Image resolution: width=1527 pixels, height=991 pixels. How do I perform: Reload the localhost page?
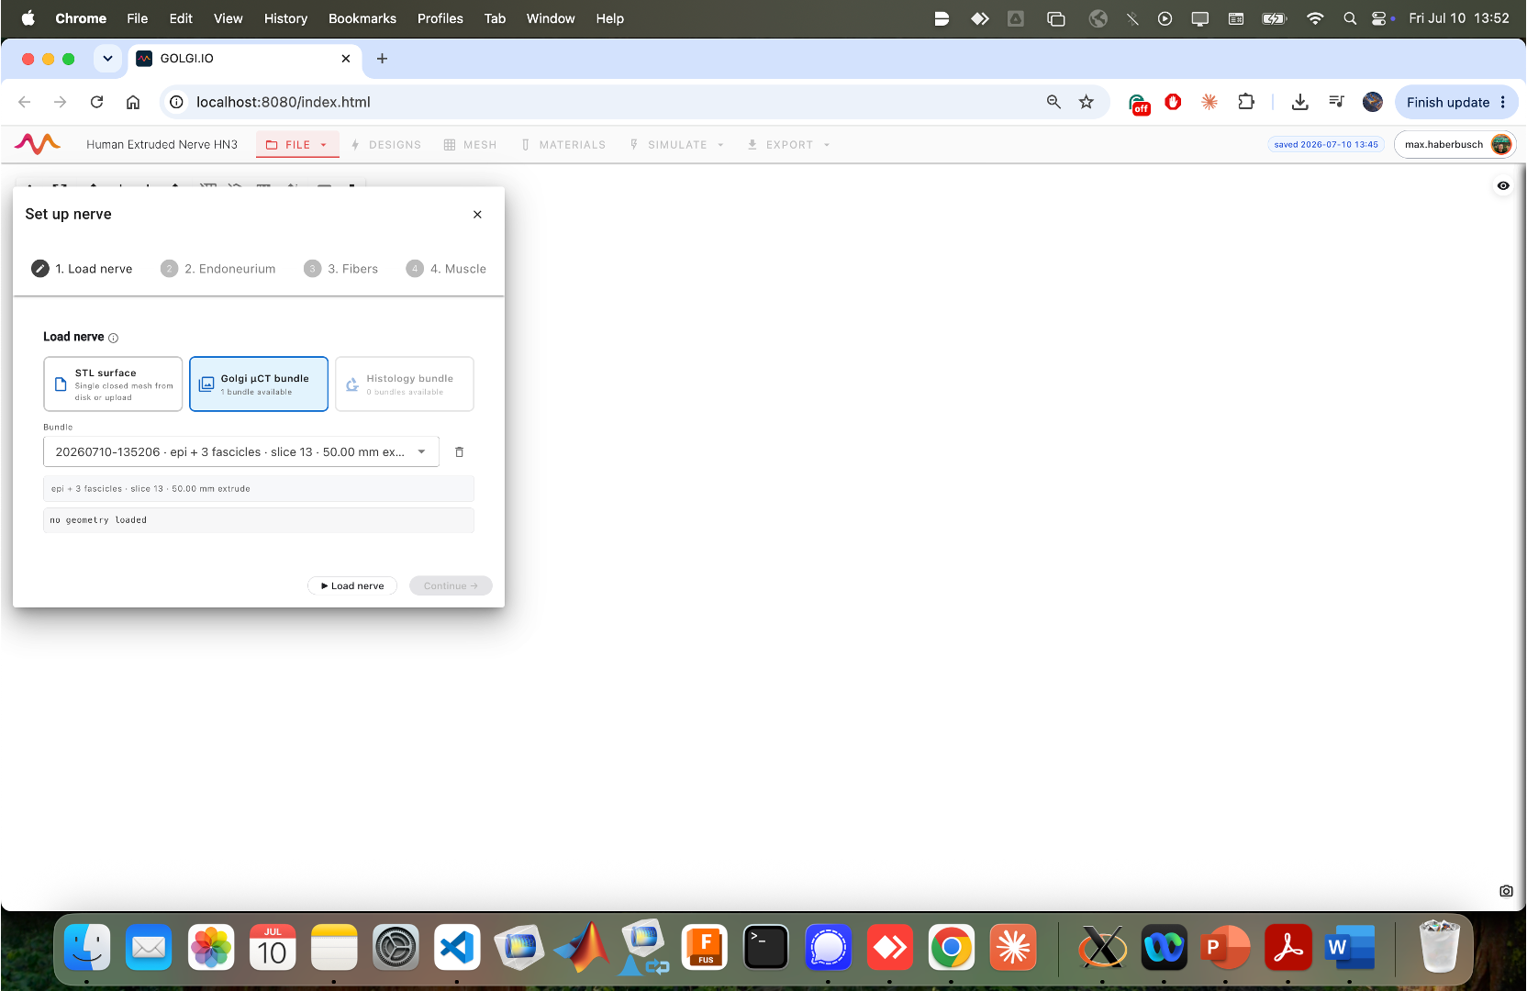click(96, 102)
